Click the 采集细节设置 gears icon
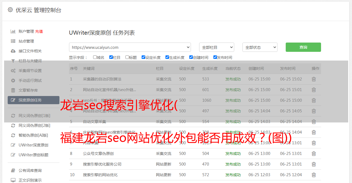 click(x=13, y=71)
